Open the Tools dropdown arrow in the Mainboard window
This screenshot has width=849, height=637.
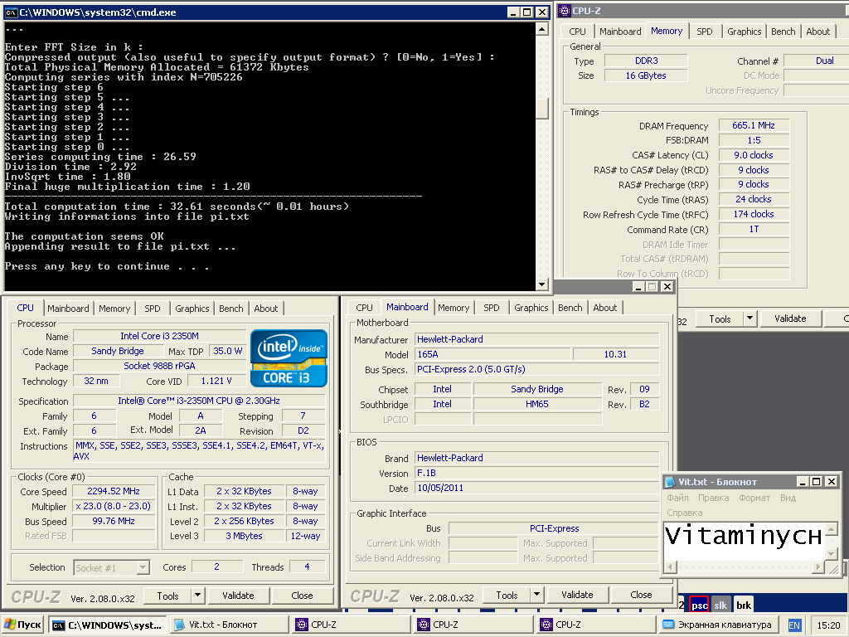[x=536, y=595]
